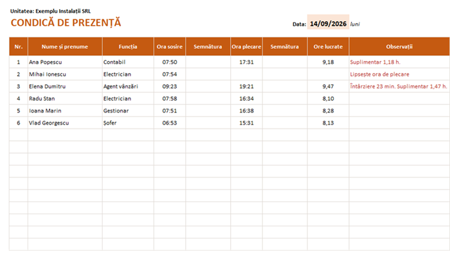The height and width of the screenshot is (257, 450).
Task: Click Ana Popescu's arrival signature cell
Action: click(x=208, y=62)
